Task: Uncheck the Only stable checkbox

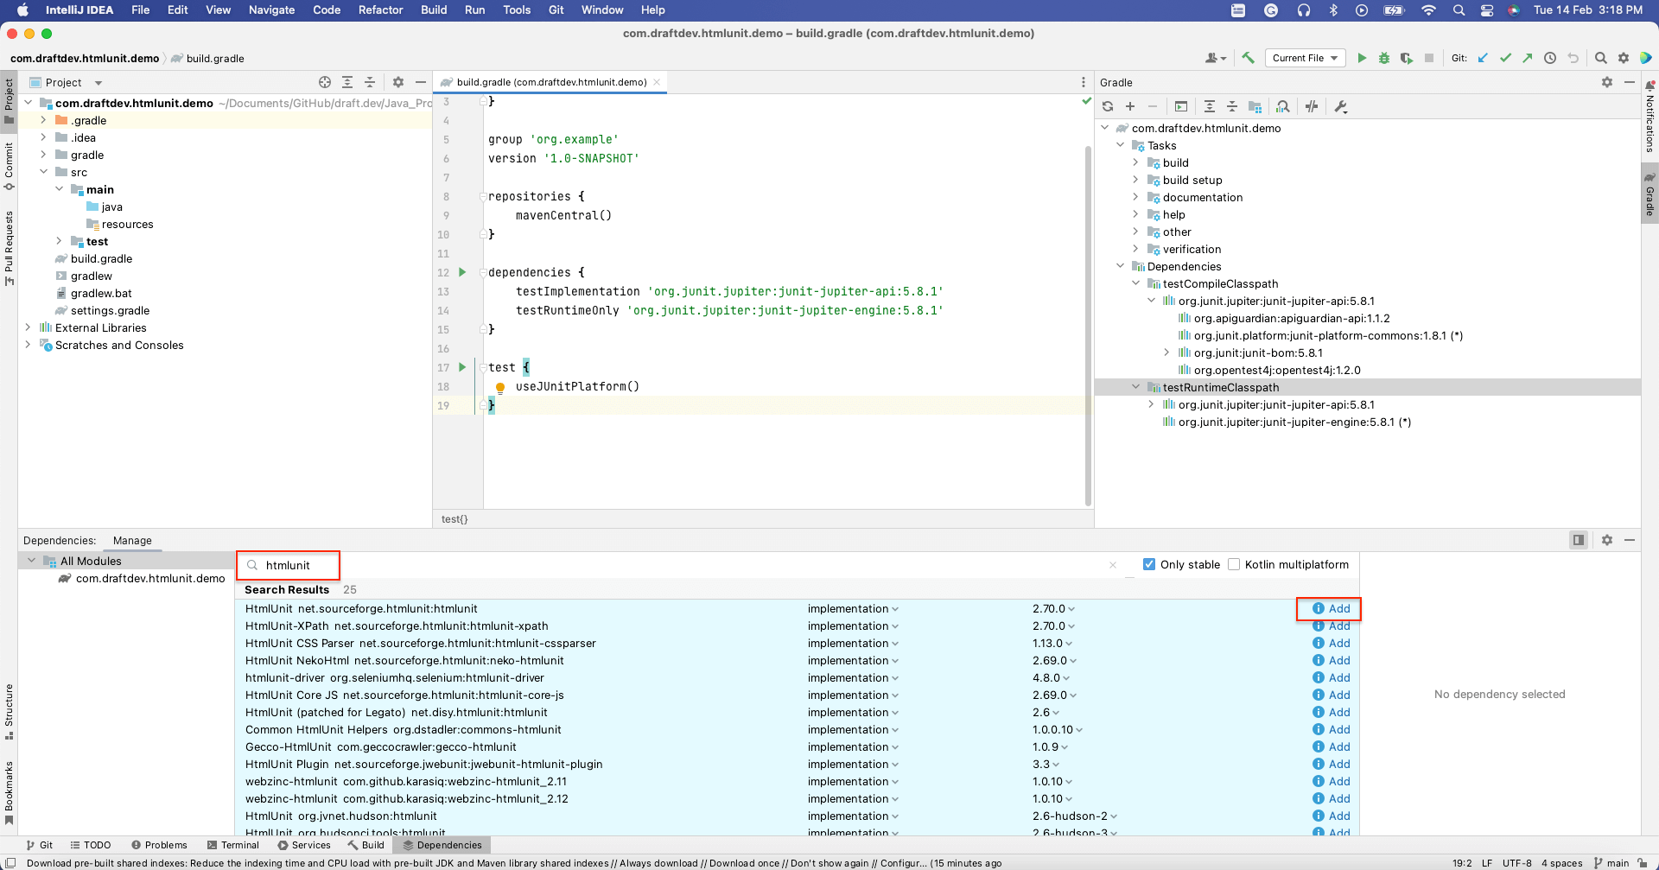Action: [x=1149, y=564]
